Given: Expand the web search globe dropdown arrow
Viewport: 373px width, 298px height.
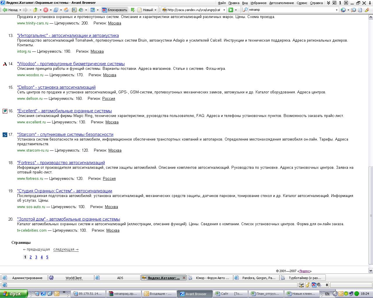Looking at the screenshot, I should [x=348, y=10].
